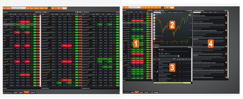Viewport: 243px width, 99px height.
Task: Open the News menu in left toolbar
Action: 32,8
